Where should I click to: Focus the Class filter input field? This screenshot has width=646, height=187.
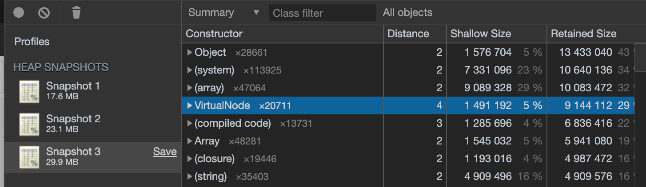[x=322, y=13]
